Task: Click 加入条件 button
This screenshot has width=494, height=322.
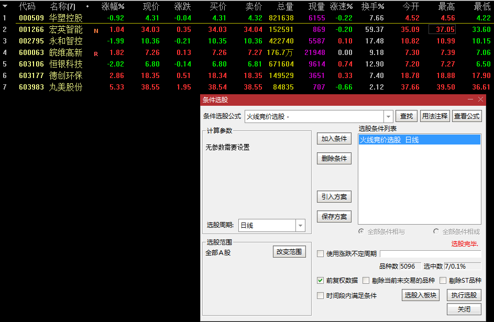Action: 334,139
